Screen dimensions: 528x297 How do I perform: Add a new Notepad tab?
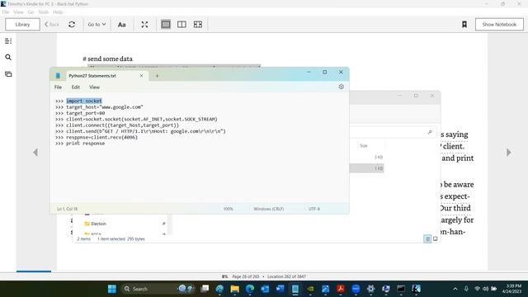(x=157, y=76)
